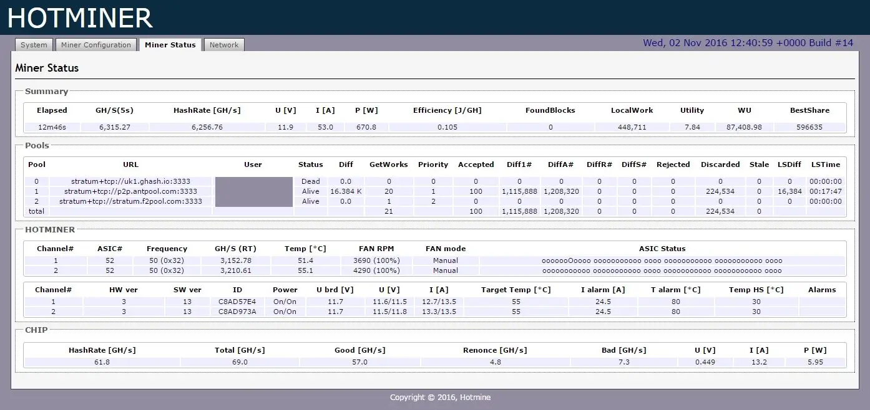Image resolution: width=870 pixels, height=410 pixels.
Task: Click the copyright Hotmine footer text
Action: point(440,398)
